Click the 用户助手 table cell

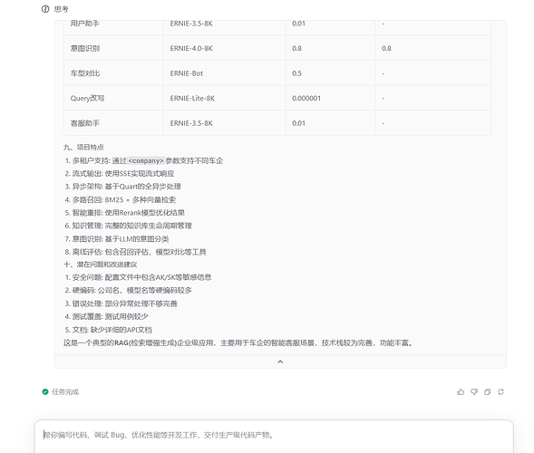point(113,27)
